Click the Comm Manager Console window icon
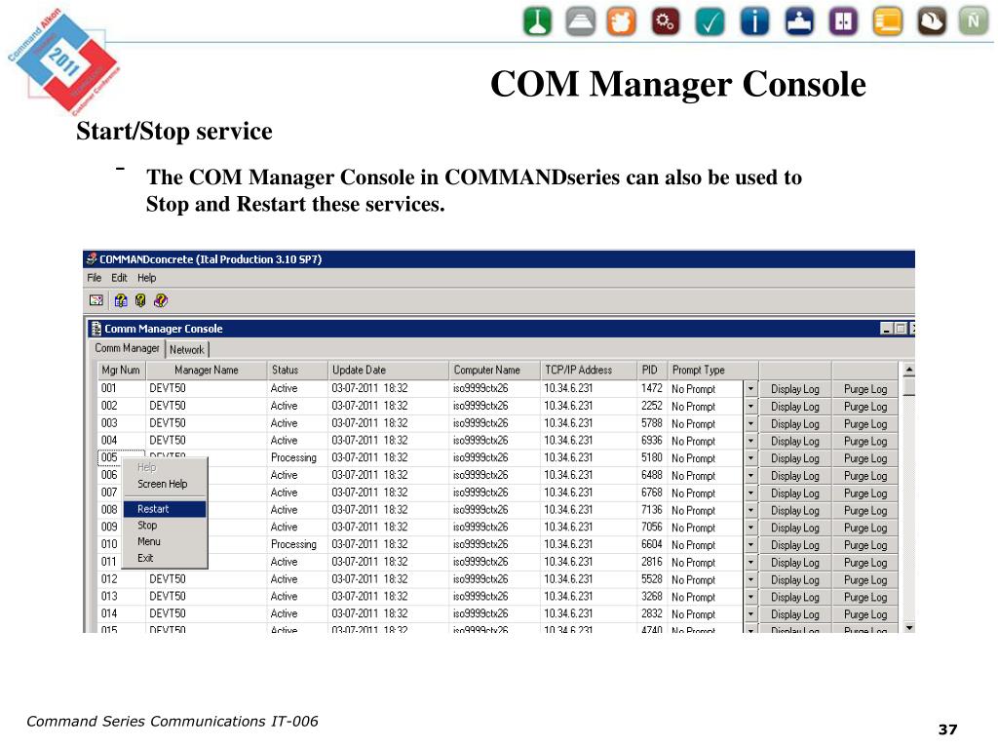The height and width of the screenshot is (749, 998). coord(96,329)
